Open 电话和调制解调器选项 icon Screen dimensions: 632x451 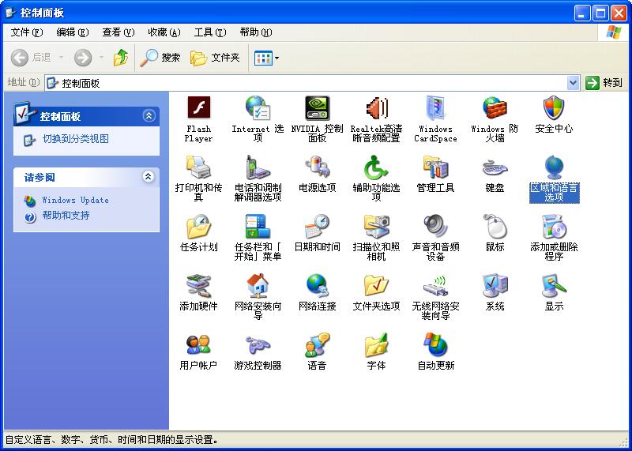coord(258,167)
